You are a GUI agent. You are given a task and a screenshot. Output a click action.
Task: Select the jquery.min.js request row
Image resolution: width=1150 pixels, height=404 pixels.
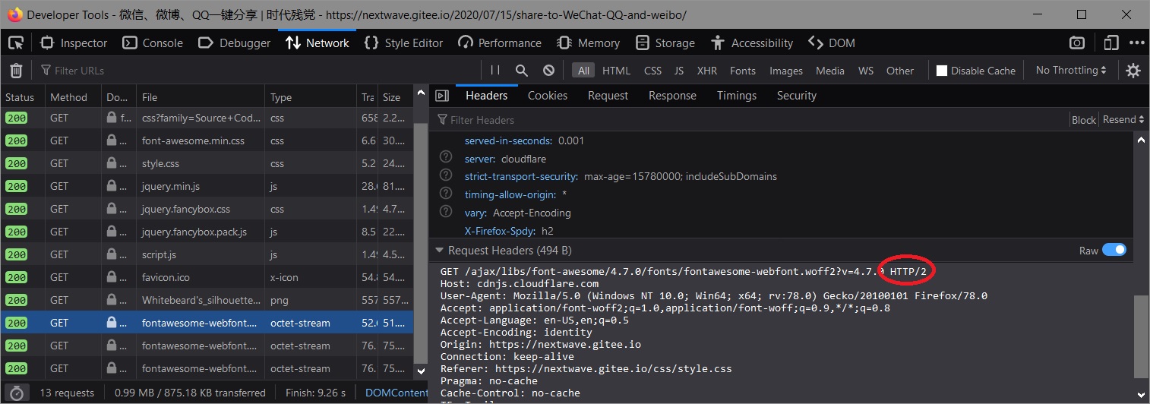207,186
